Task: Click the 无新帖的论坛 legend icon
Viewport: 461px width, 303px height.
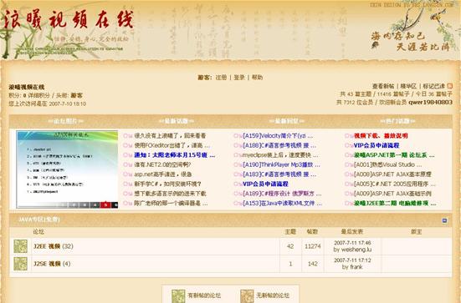Action: pyautogui.click(x=247, y=296)
